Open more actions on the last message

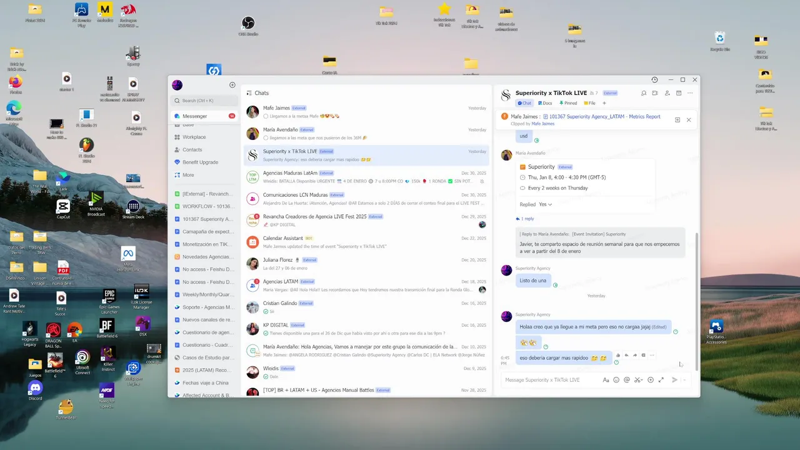(652, 355)
